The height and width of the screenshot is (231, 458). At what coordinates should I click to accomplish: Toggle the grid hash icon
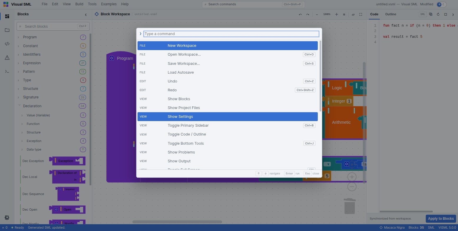pos(344,14)
